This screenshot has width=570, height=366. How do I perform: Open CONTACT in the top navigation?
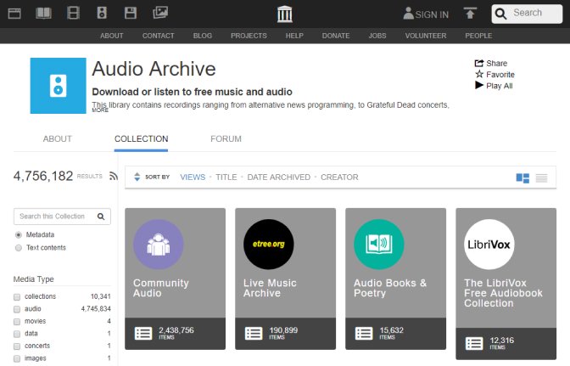[158, 36]
